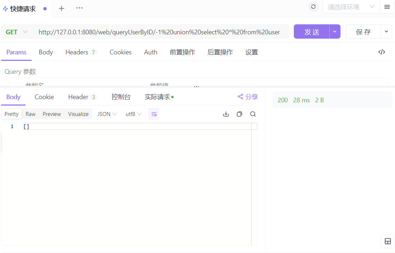The height and width of the screenshot is (253, 395).
Task: Switch to Preview view mode
Action: (x=52, y=114)
